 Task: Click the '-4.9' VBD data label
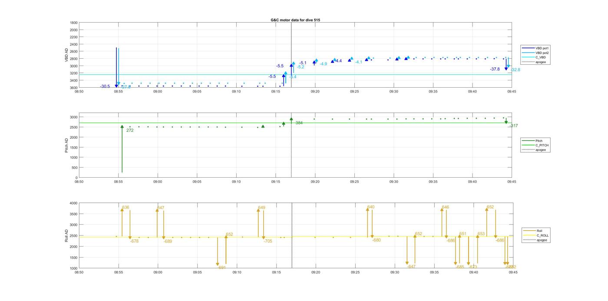pyautogui.click(x=324, y=64)
